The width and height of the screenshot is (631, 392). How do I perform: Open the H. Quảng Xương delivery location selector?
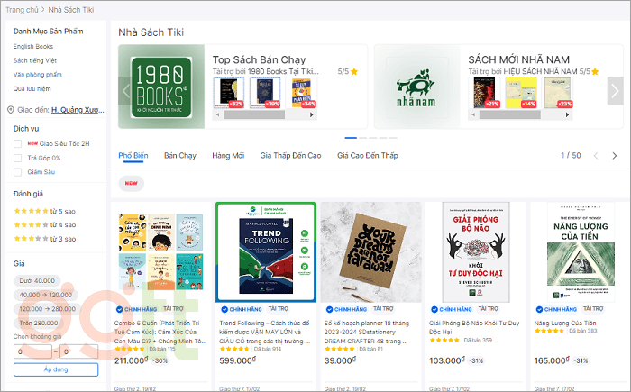pyautogui.click(x=75, y=110)
